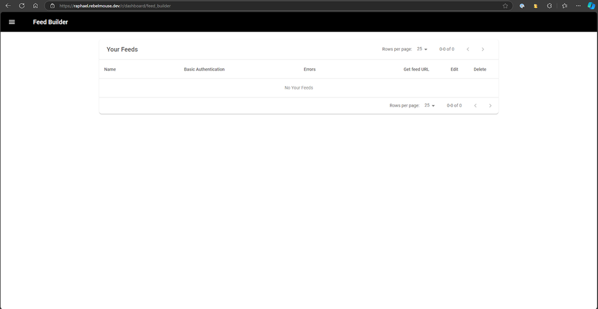The height and width of the screenshot is (309, 598).
Task: Expand the bottom Rows per page dropdown
Action: tap(430, 105)
